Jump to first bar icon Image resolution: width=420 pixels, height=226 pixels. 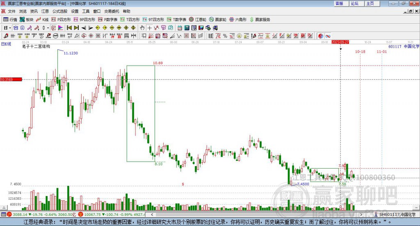(69, 28)
